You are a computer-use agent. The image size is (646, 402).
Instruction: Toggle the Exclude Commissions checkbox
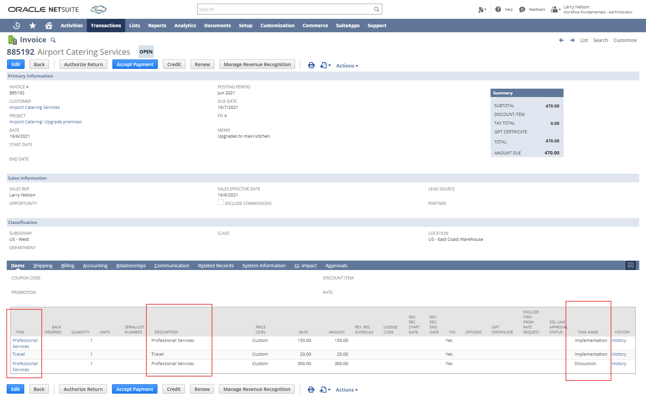[220, 202]
